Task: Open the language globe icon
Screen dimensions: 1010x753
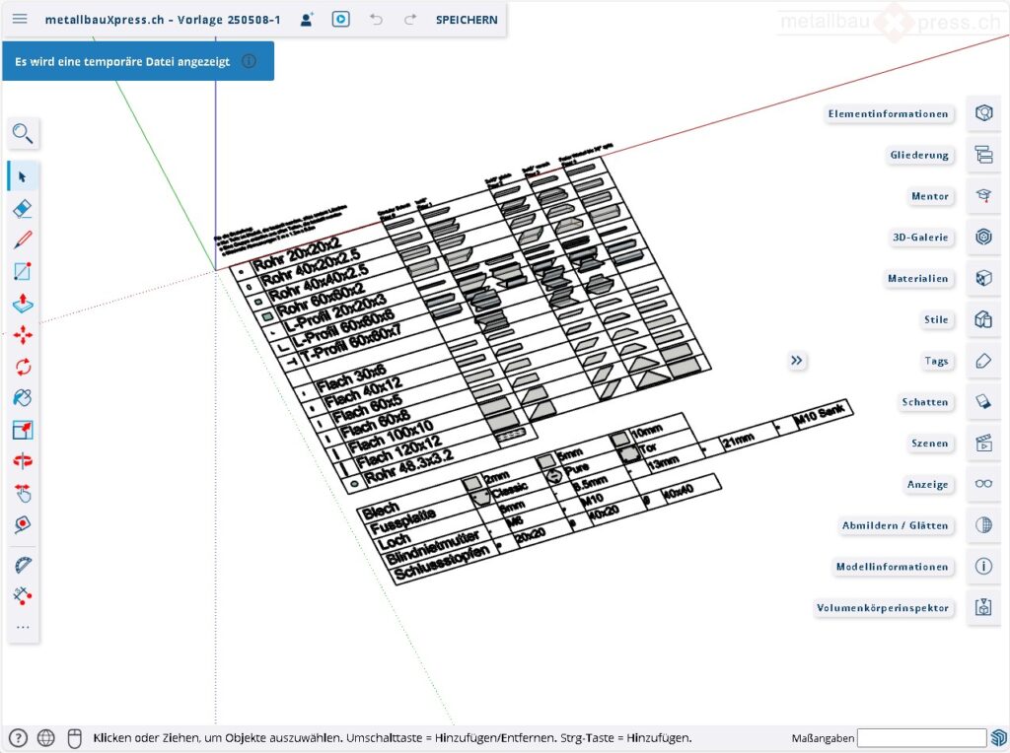Action: coord(45,737)
